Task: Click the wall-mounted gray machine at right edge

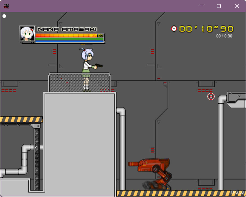Action: (x=236, y=100)
